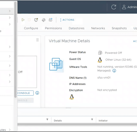Switch to the Configure tab
The height and width of the screenshot is (132, 137).
[x=31, y=28]
